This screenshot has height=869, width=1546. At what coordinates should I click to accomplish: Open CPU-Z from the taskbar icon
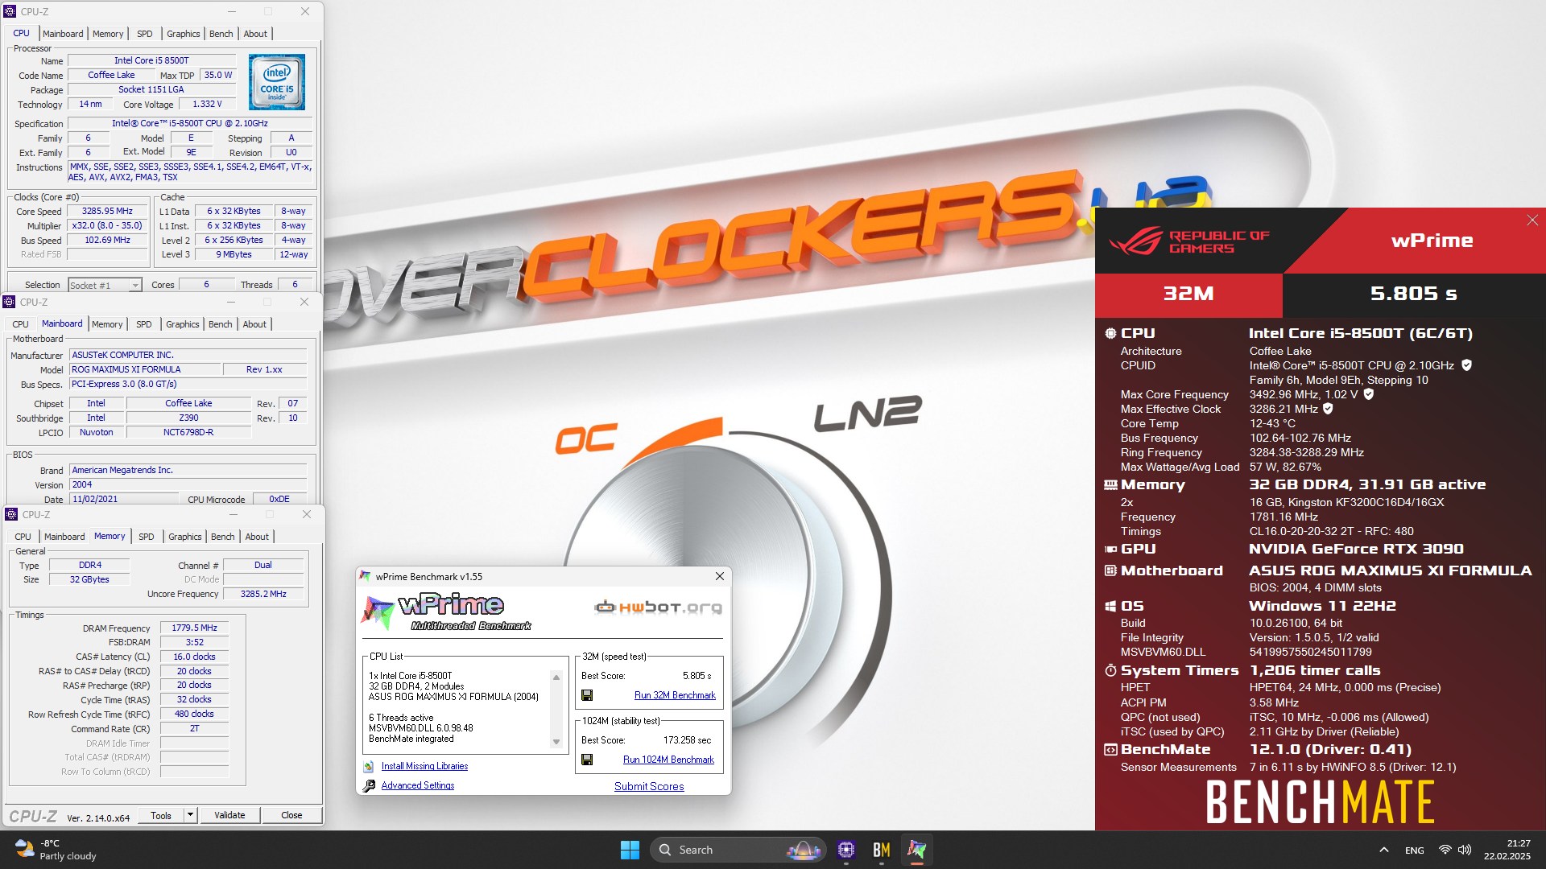(845, 850)
